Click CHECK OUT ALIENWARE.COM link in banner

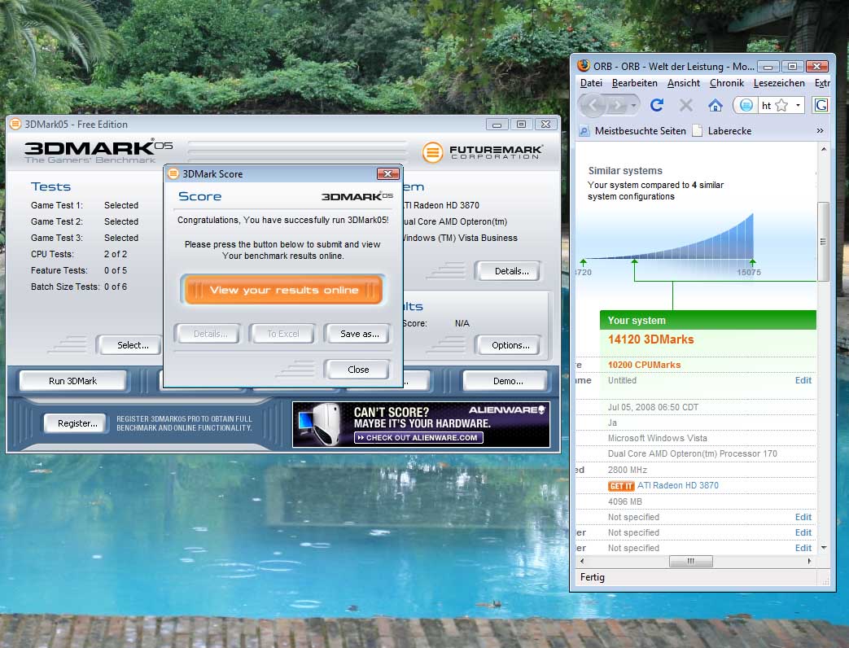tap(418, 437)
